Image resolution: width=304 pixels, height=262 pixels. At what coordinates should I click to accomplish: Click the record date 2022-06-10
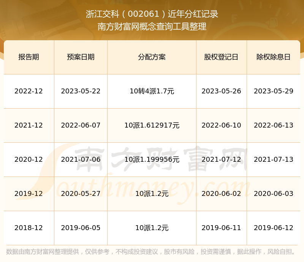221,125
